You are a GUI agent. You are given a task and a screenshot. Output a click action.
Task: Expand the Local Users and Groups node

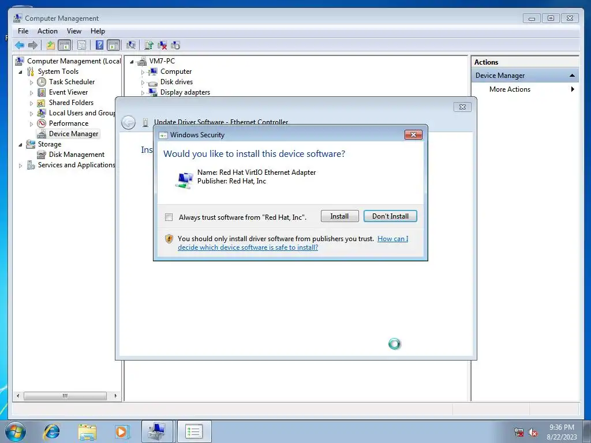pyautogui.click(x=31, y=114)
